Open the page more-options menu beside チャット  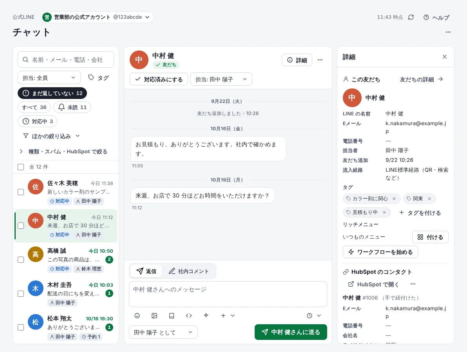448,32
